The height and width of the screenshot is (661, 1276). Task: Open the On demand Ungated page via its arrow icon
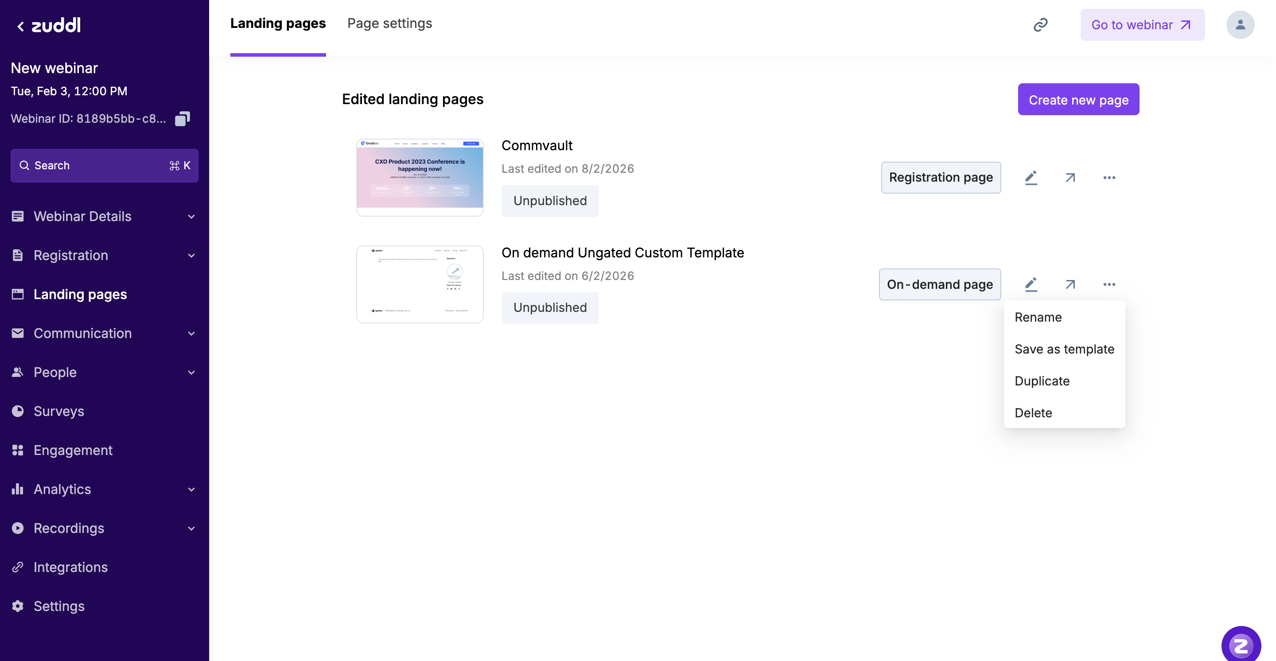[1070, 284]
